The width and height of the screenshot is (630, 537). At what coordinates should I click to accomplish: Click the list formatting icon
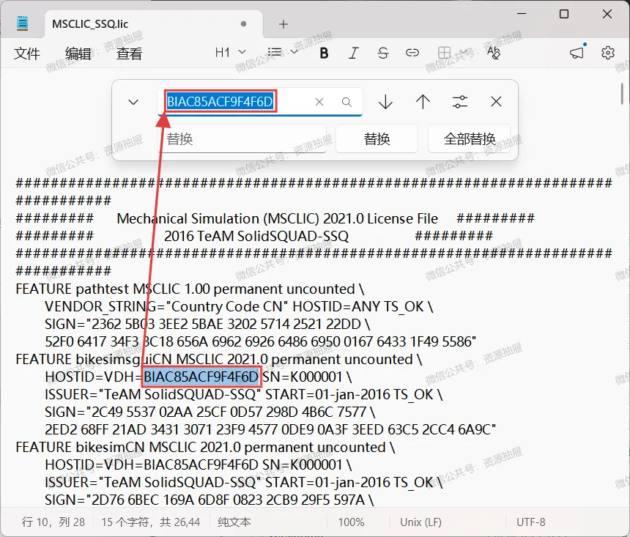tap(275, 52)
